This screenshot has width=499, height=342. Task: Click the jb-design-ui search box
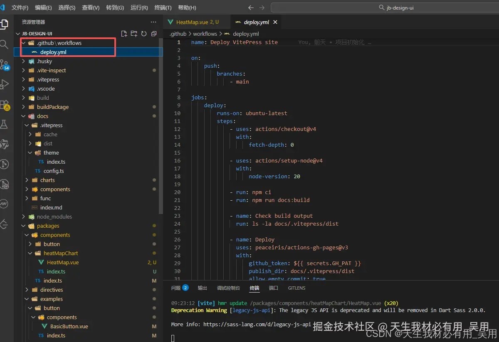point(385,7)
